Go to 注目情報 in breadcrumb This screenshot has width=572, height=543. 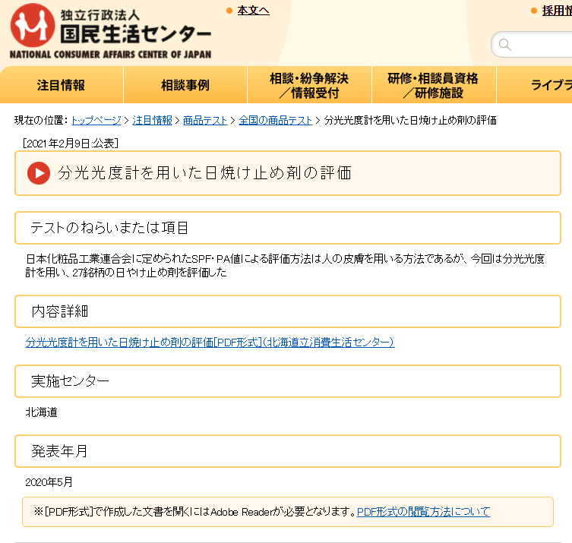[x=152, y=120]
